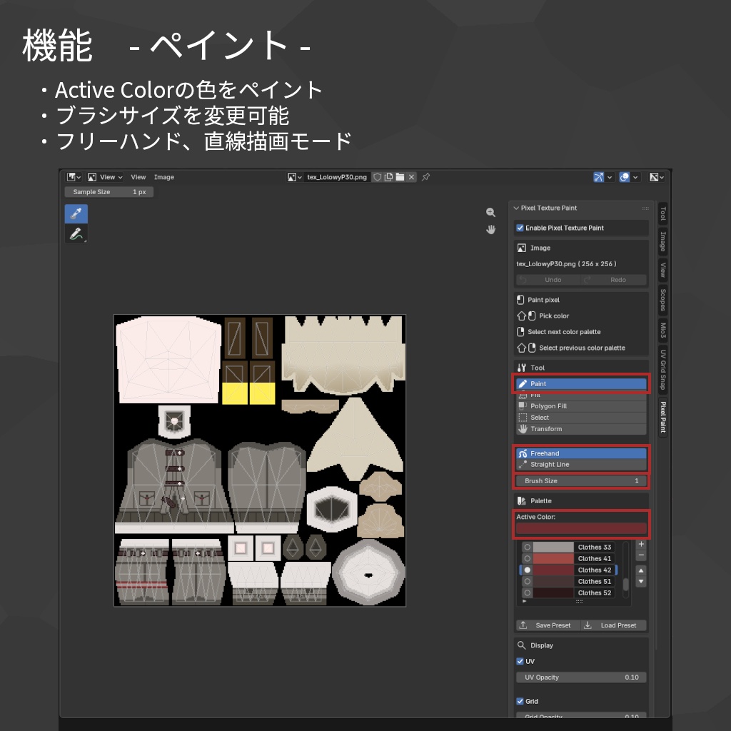Open image file folder icon
Viewport: 731px width, 731px height.
tap(400, 177)
